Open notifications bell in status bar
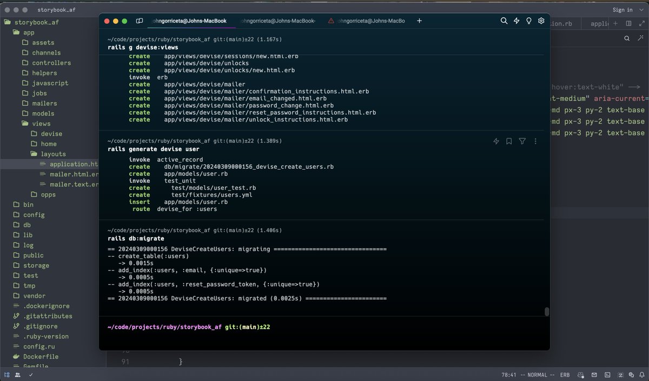The image size is (649, 381). pos(641,375)
